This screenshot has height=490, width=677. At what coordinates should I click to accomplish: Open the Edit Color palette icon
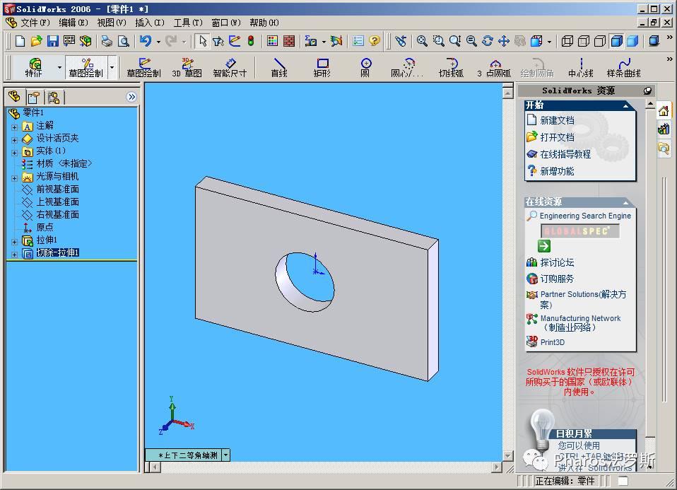click(272, 41)
